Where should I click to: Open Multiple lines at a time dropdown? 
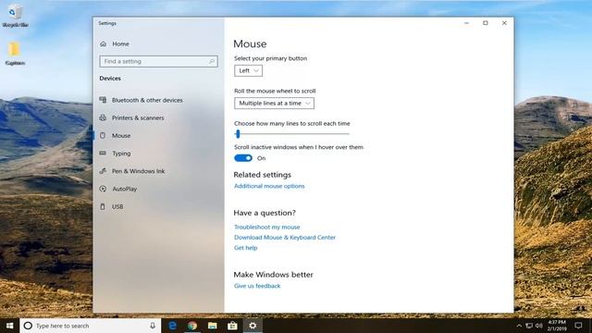point(274,103)
